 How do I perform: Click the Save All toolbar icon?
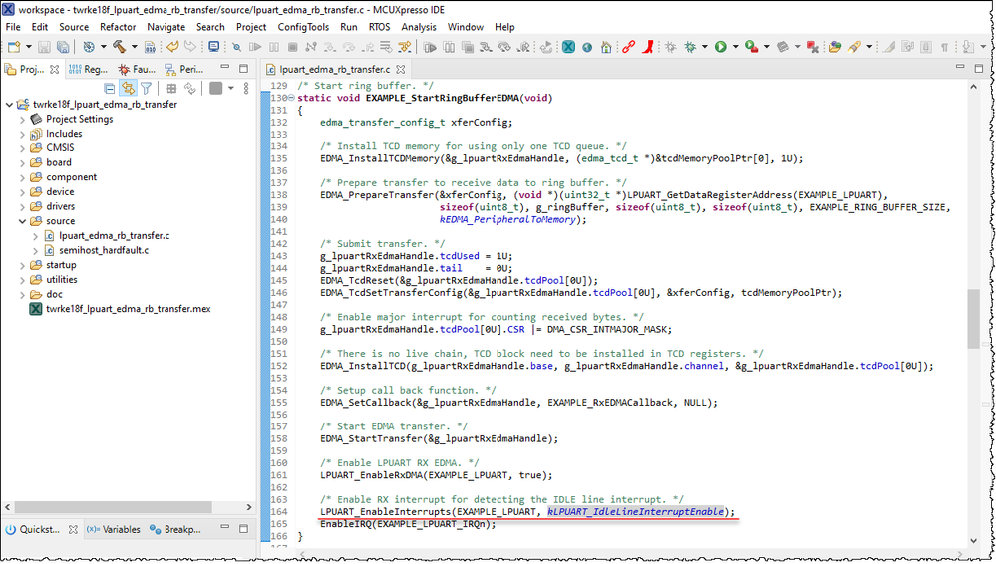click(63, 47)
